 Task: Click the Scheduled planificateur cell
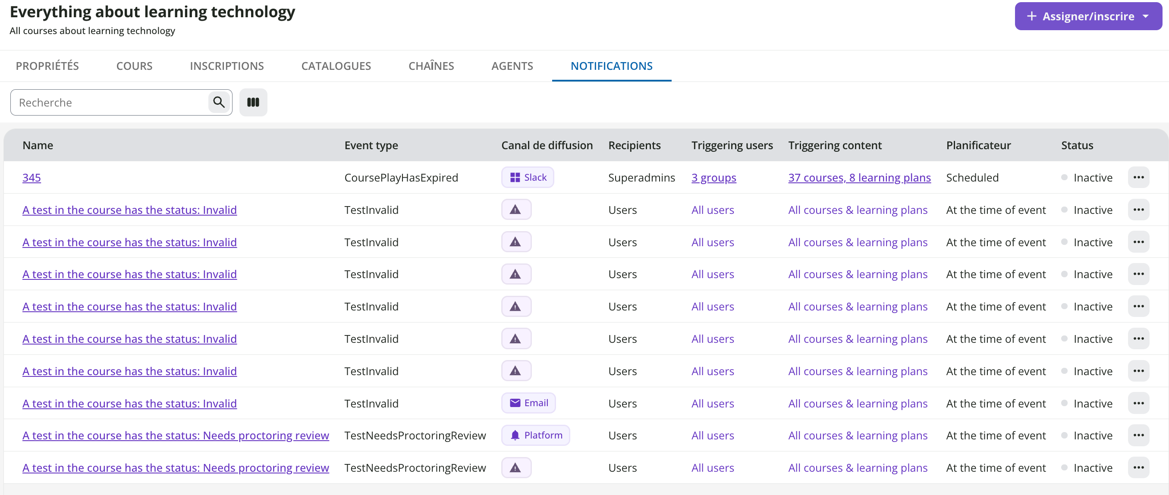pyautogui.click(x=972, y=177)
